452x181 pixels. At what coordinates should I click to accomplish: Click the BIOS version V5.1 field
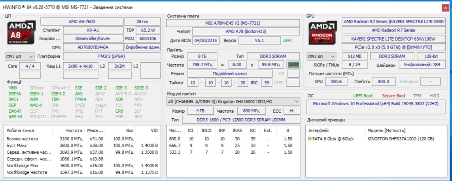pos(259,41)
